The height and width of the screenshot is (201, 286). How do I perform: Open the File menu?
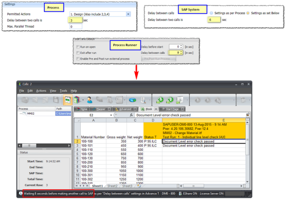click(x=21, y=91)
